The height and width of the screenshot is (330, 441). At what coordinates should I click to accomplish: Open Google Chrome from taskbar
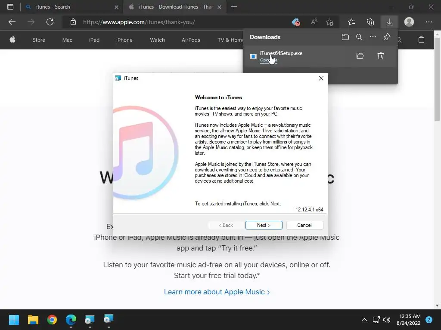[x=52, y=320]
